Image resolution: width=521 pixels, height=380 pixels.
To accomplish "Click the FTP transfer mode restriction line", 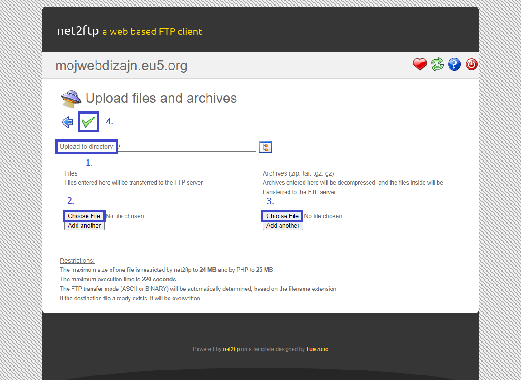I will pyautogui.click(x=198, y=289).
